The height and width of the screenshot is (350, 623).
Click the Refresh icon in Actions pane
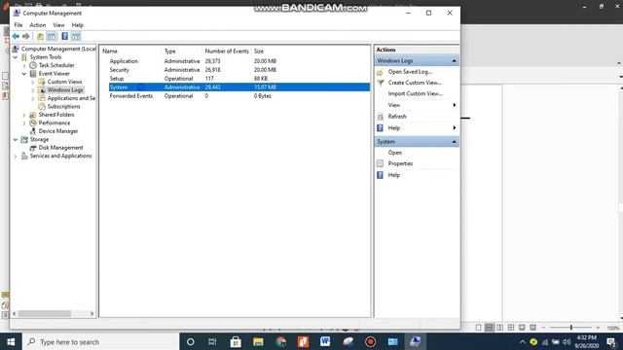pyautogui.click(x=381, y=117)
